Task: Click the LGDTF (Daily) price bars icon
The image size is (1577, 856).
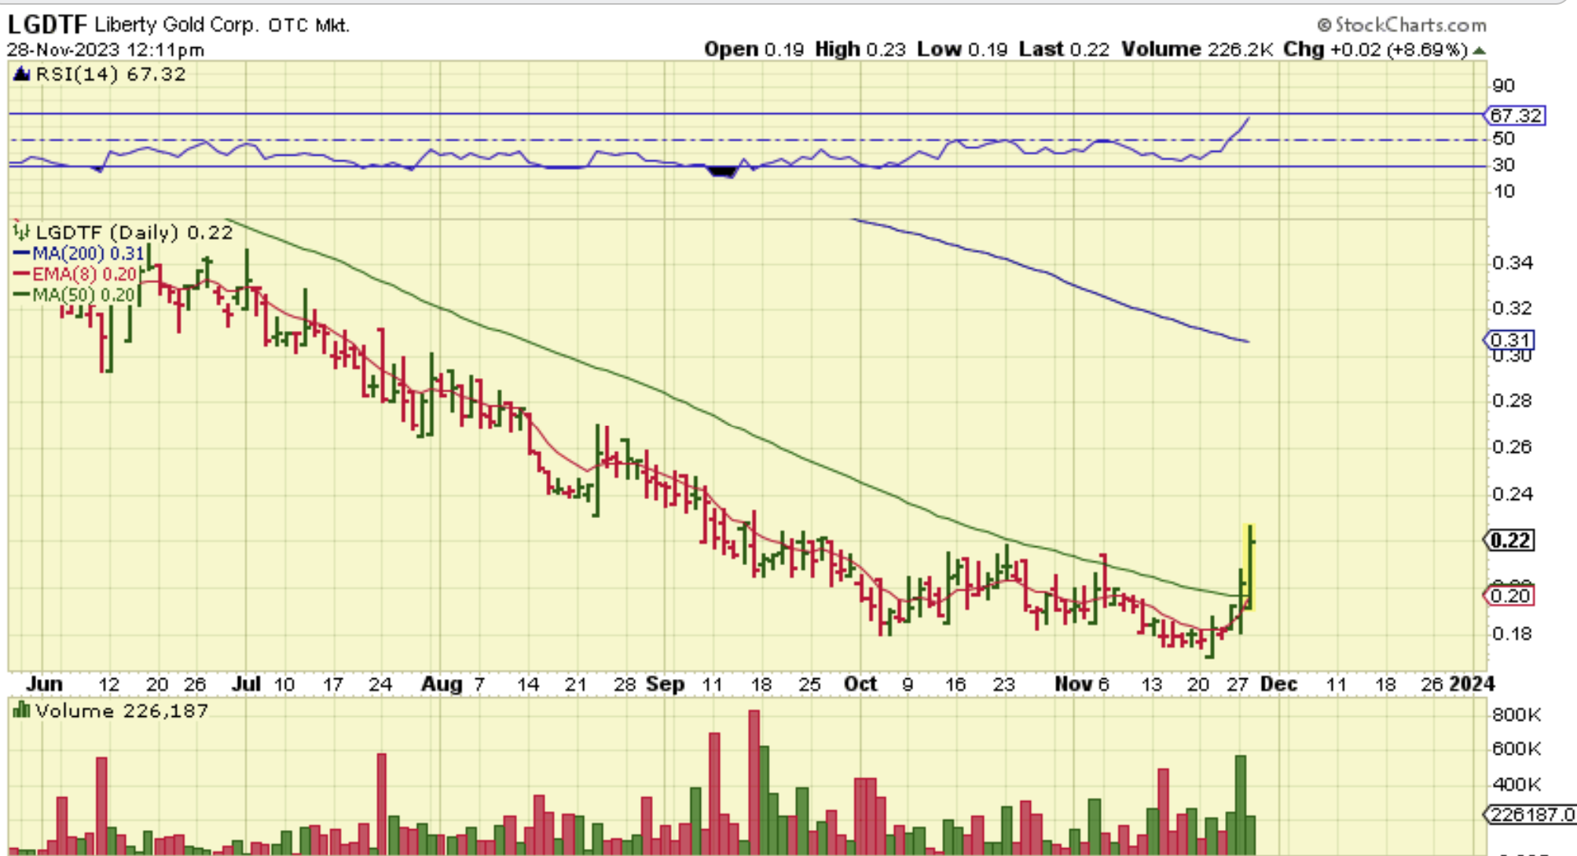Action: click(x=21, y=232)
